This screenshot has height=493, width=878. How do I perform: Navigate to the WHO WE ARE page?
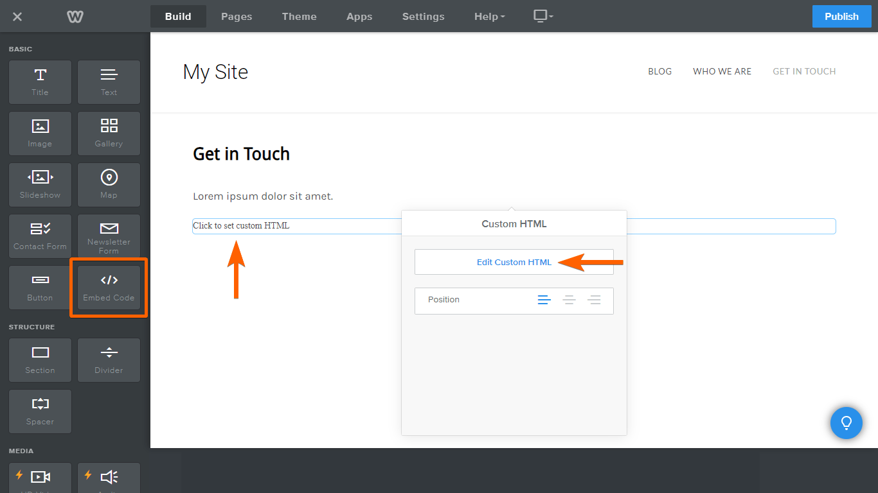[722, 71]
